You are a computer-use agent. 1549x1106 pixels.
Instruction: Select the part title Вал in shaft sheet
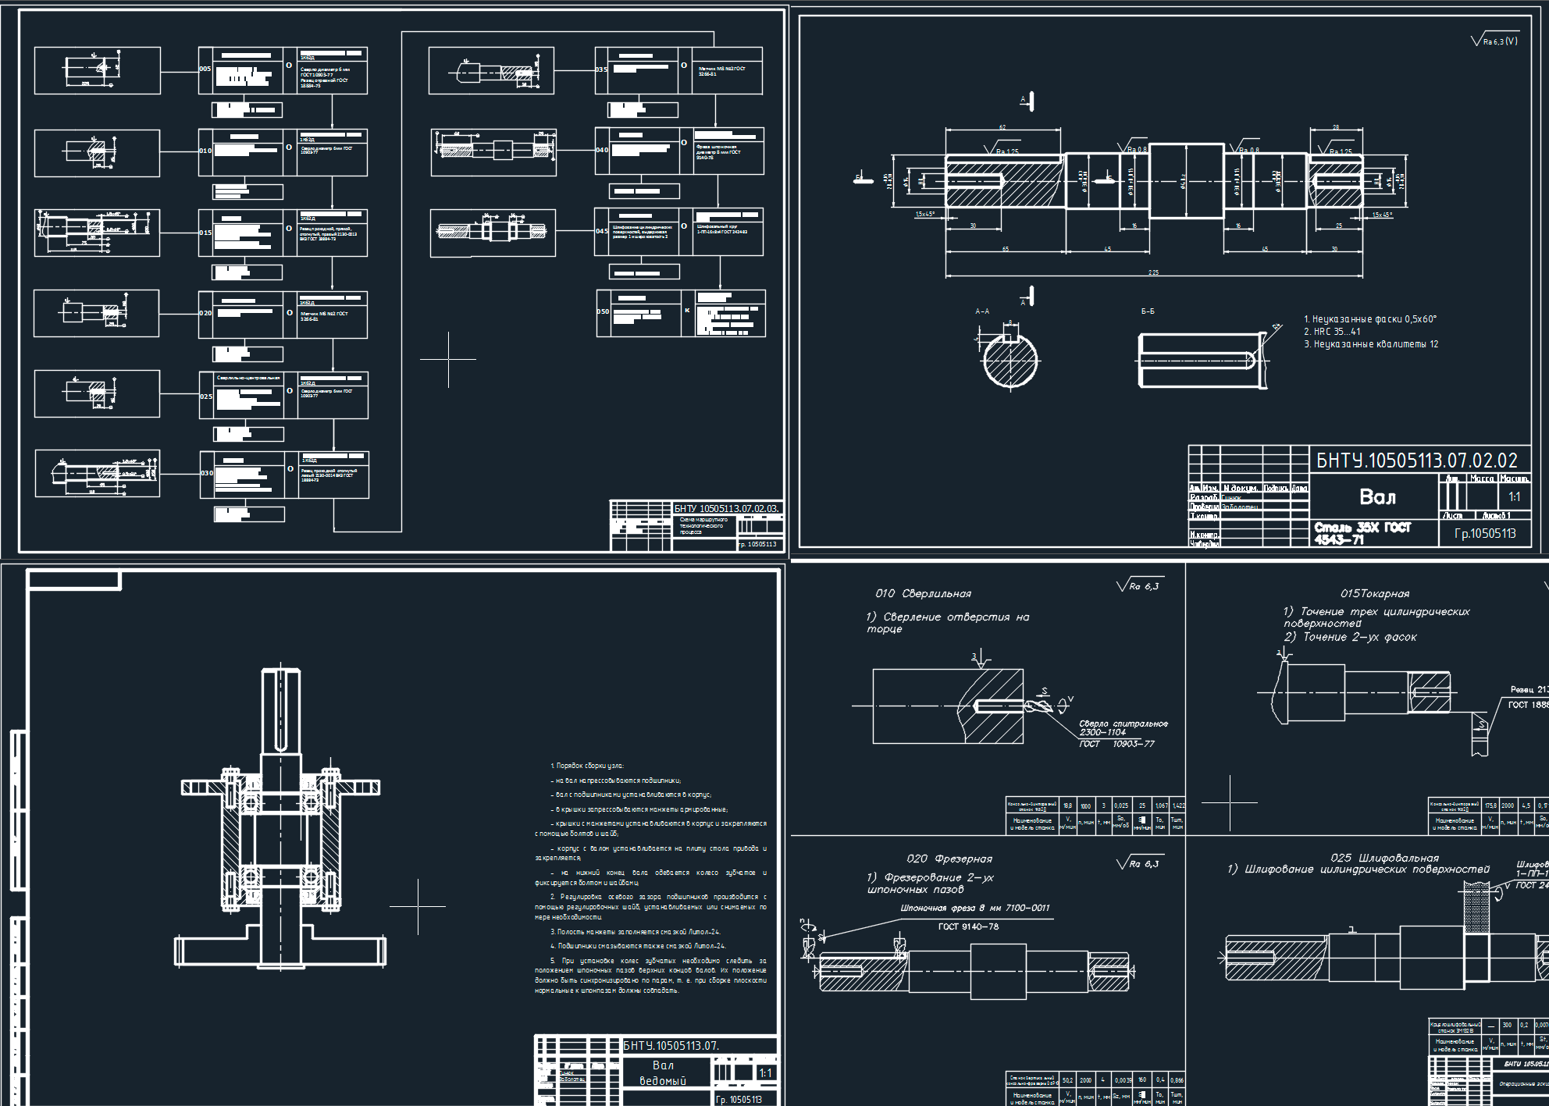tap(1377, 497)
